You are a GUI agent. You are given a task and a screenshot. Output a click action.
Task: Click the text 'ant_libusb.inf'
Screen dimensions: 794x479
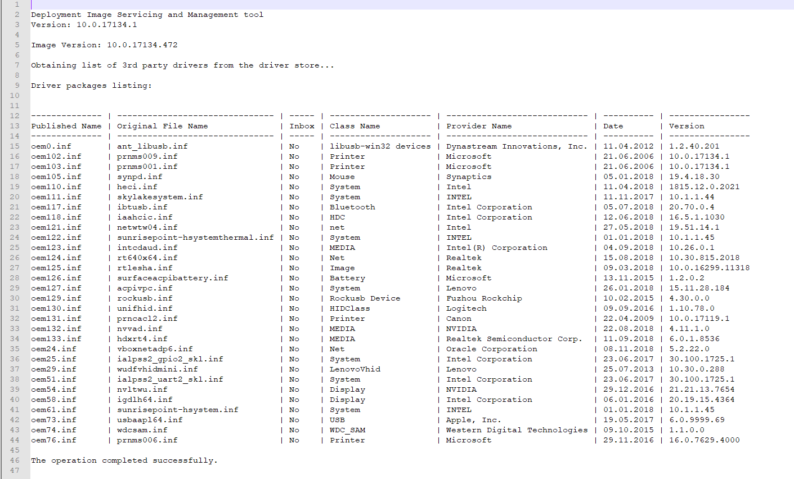[x=152, y=146]
